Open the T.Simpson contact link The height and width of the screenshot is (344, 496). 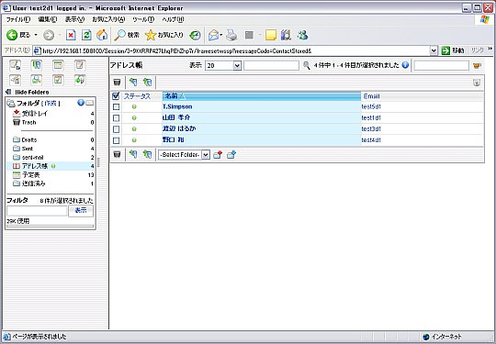pos(177,106)
